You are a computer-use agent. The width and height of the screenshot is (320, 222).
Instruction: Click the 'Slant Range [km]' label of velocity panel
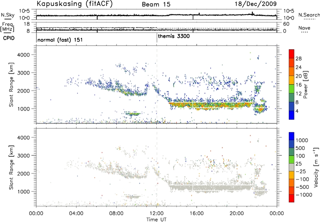coord(11,168)
